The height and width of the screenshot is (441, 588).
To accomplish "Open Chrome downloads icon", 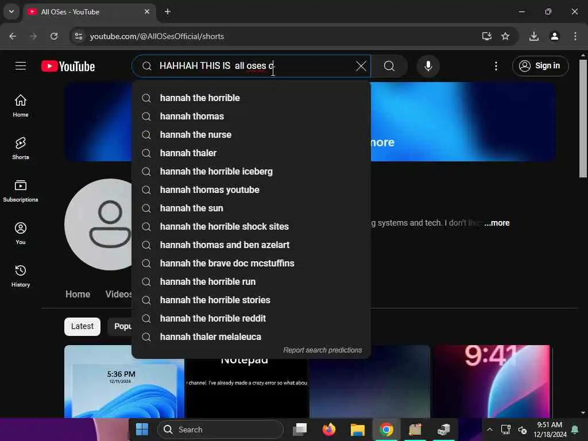I will click(534, 36).
